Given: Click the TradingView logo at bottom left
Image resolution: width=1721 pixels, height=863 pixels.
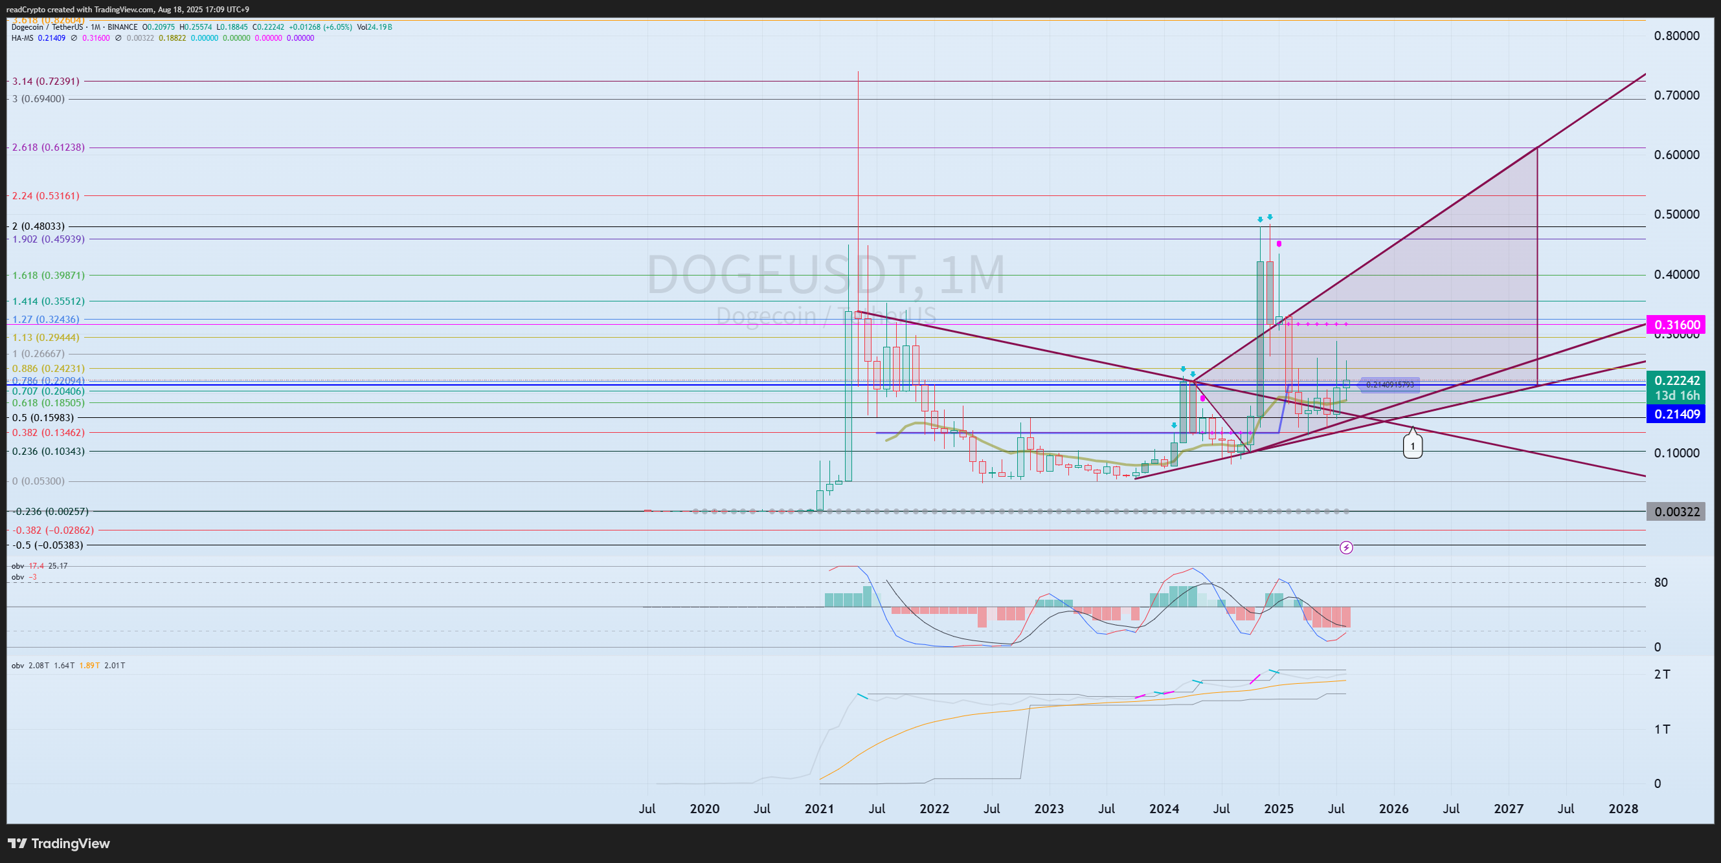Looking at the screenshot, I should pos(58,843).
